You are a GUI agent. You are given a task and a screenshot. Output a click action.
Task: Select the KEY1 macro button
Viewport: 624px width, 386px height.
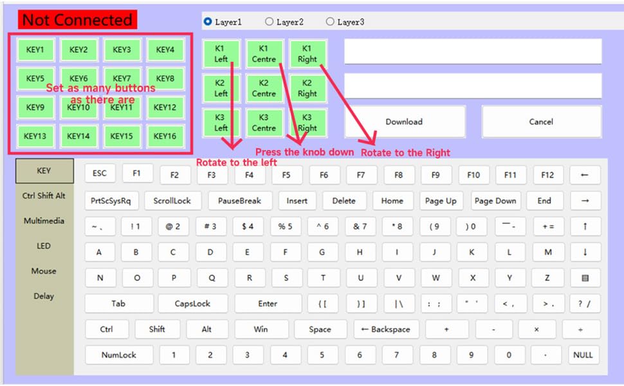click(35, 50)
